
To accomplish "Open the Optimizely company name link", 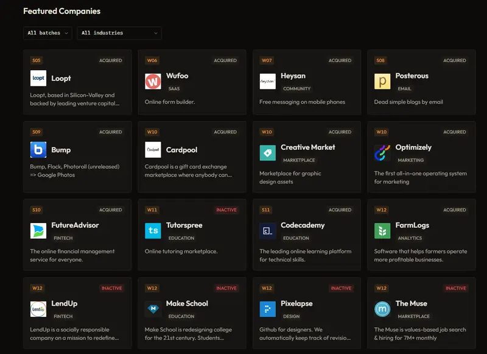I will coord(413,147).
